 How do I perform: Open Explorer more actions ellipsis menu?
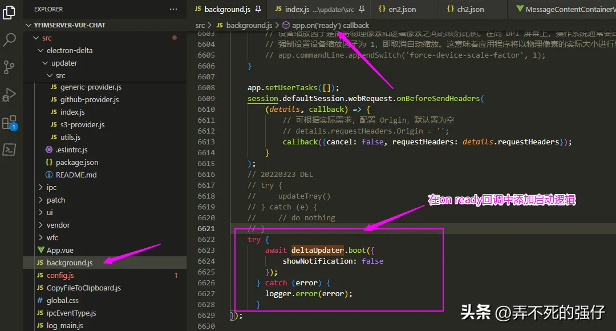(173, 9)
